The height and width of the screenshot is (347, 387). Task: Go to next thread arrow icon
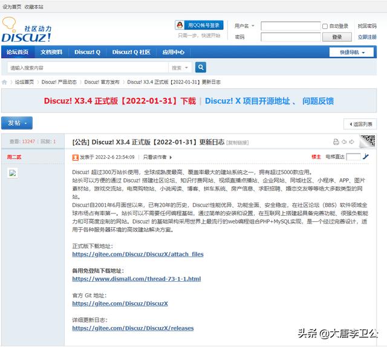coord(352,142)
